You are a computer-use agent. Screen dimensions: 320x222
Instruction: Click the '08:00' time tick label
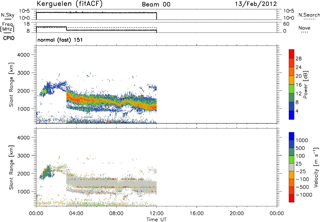pos(116,214)
